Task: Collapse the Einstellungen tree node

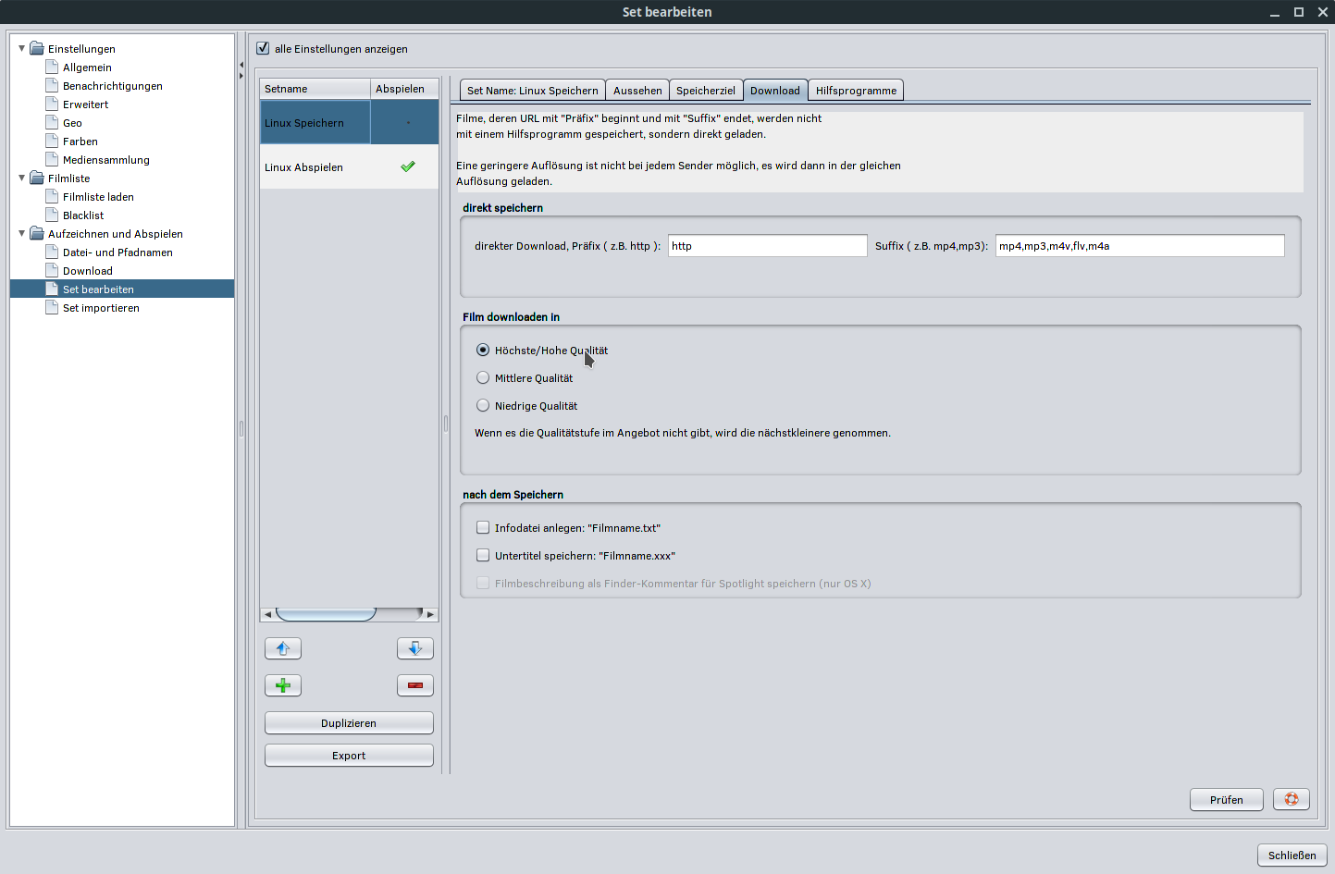Action: [22, 48]
